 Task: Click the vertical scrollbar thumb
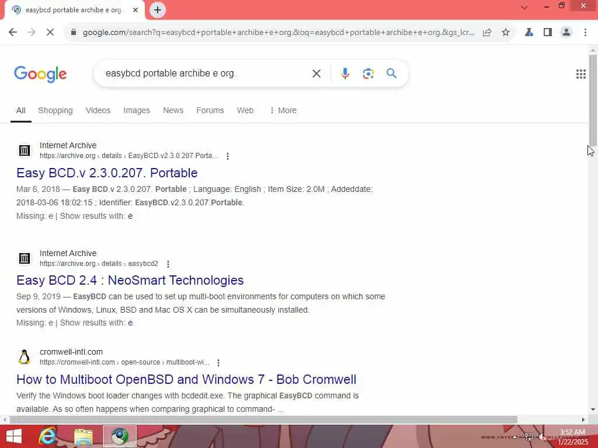[593, 100]
